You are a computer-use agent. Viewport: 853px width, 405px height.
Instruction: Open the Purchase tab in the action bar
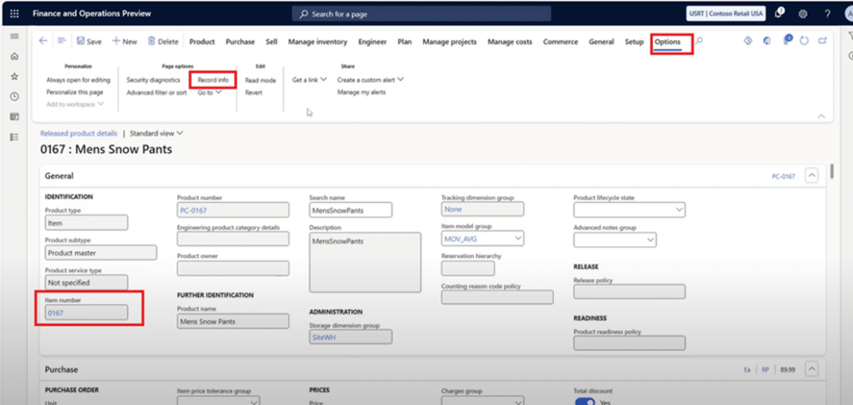[240, 42]
